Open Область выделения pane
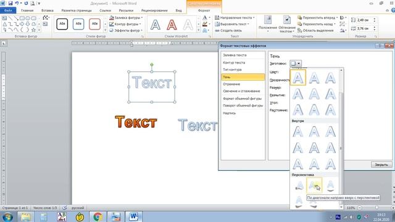The height and width of the screenshot is (222, 395). pyautogui.click(x=315, y=30)
